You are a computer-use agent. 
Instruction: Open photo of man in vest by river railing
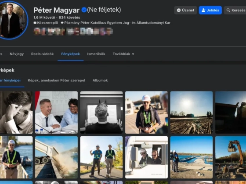point(16,157)
